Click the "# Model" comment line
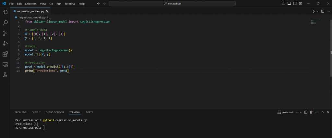The height and width of the screenshot is (138, 332). (x=31, y=46)
